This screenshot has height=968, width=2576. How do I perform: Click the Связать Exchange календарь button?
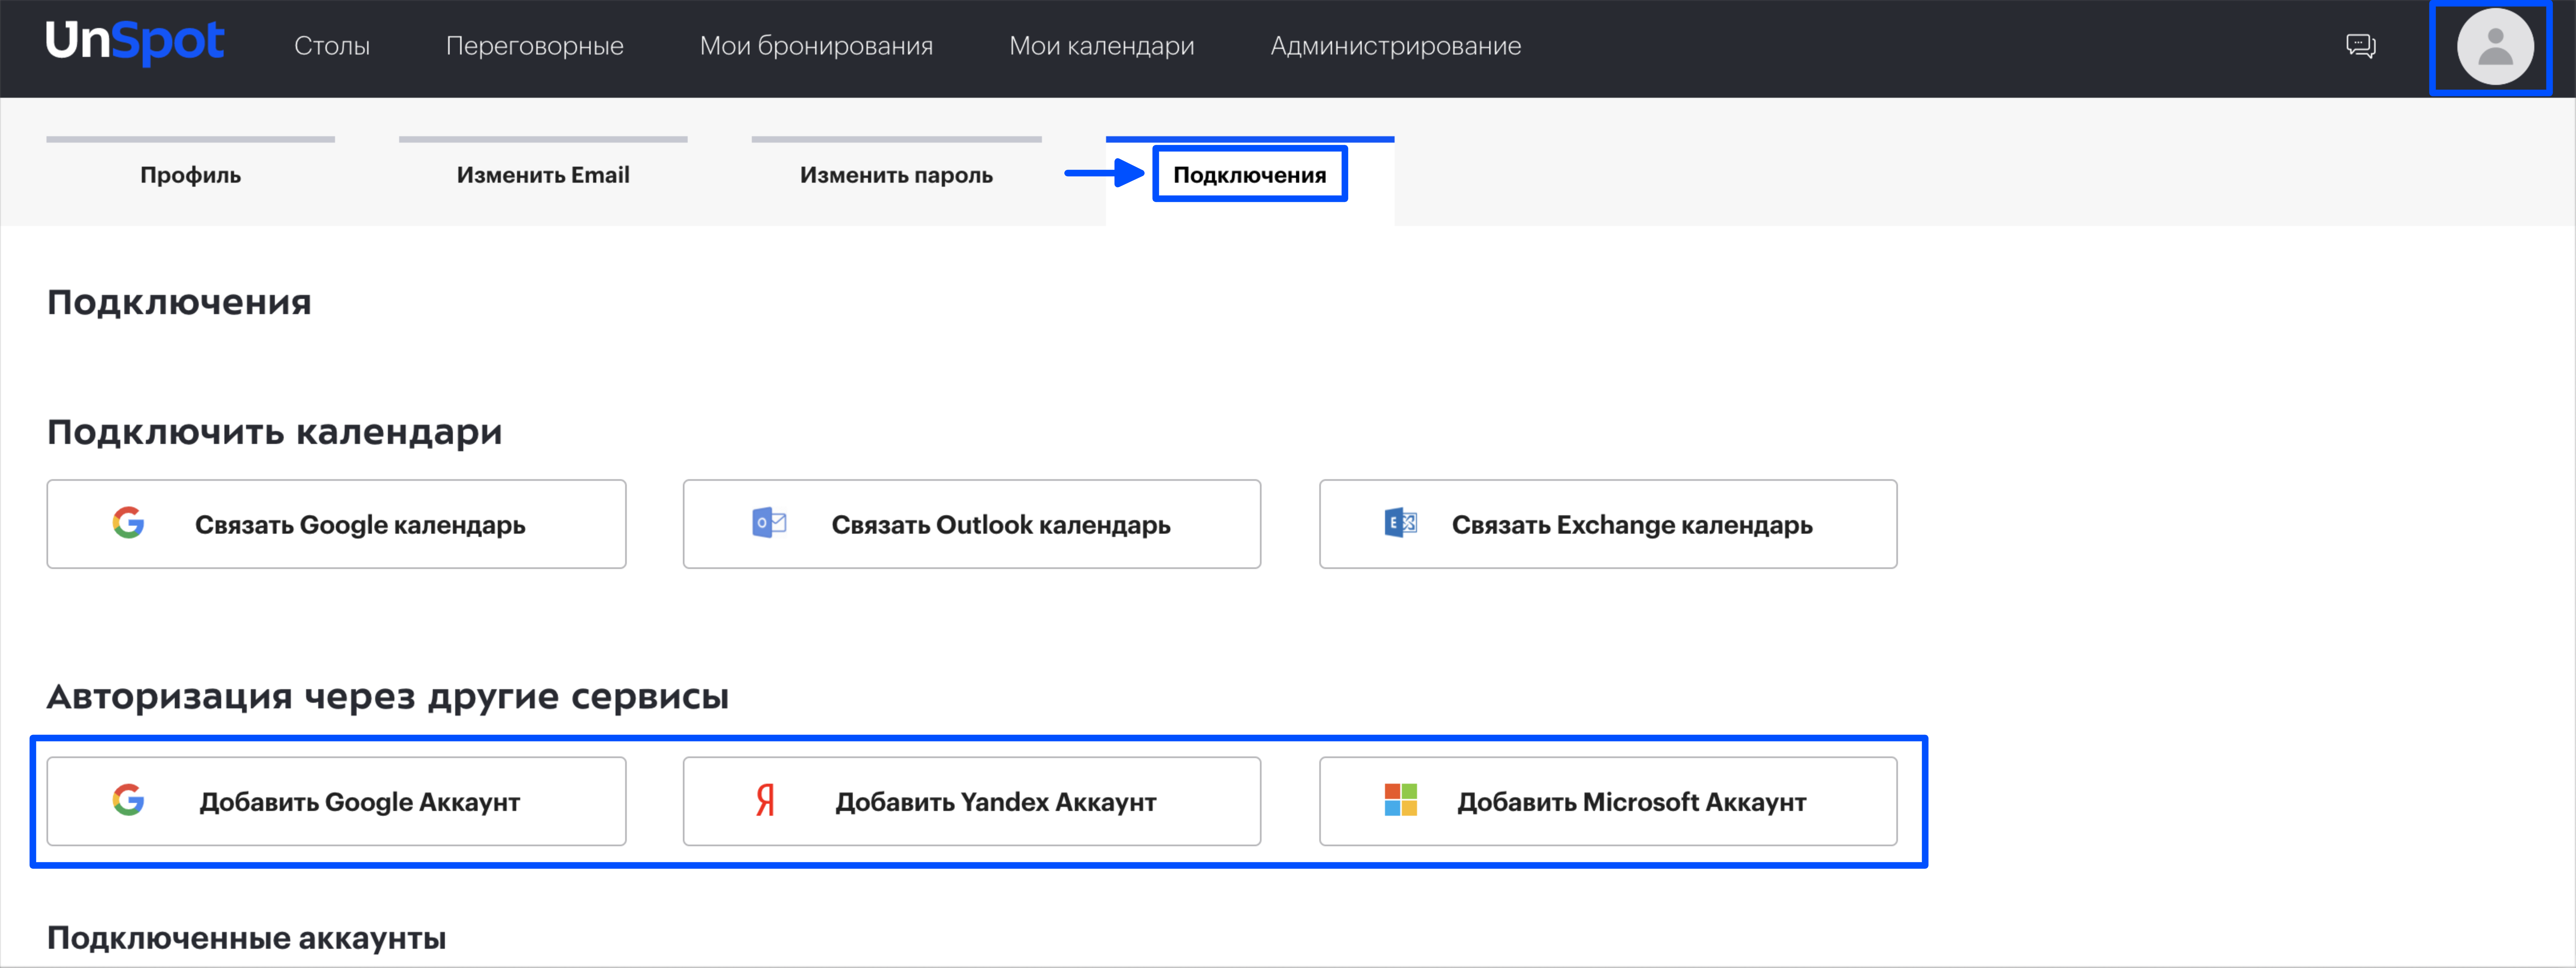tap(1608, 524)
